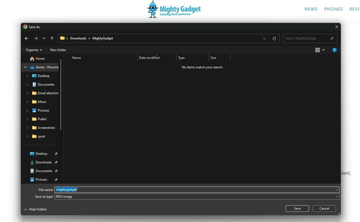The width and height of the screenshot is (360, 222).
Task: Expand the Save as type dropdown
Action: coord(337,197)
